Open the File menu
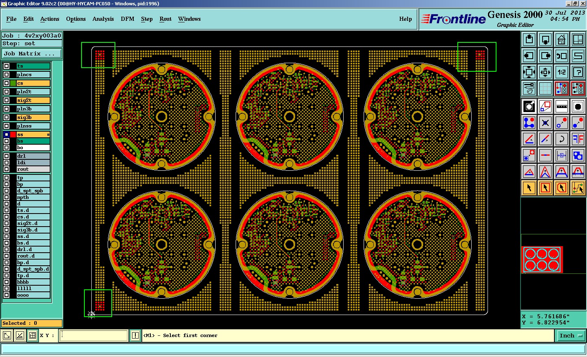The height and width of the screenshot is (357, 587). coord(11,19)
